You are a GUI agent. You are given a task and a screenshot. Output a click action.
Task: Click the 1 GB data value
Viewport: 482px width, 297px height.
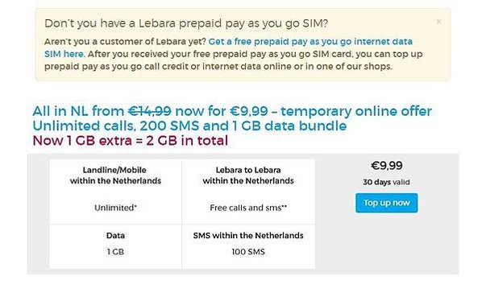(115, 252)
